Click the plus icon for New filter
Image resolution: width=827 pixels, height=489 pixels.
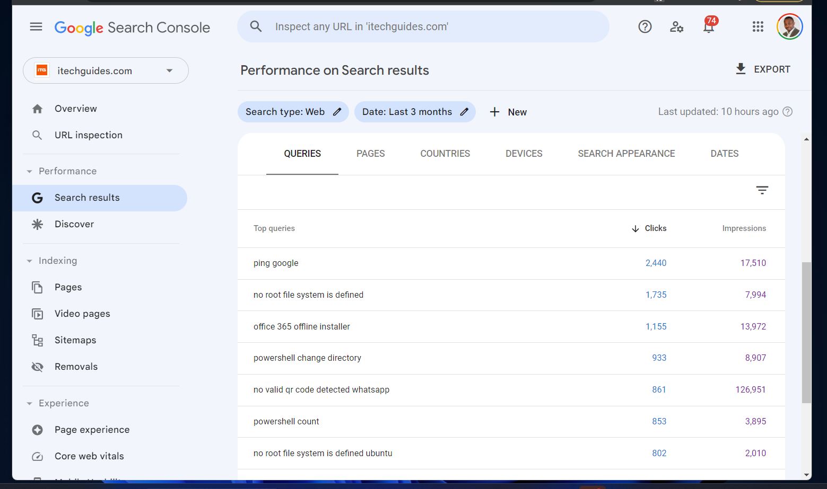click(494, 112)
